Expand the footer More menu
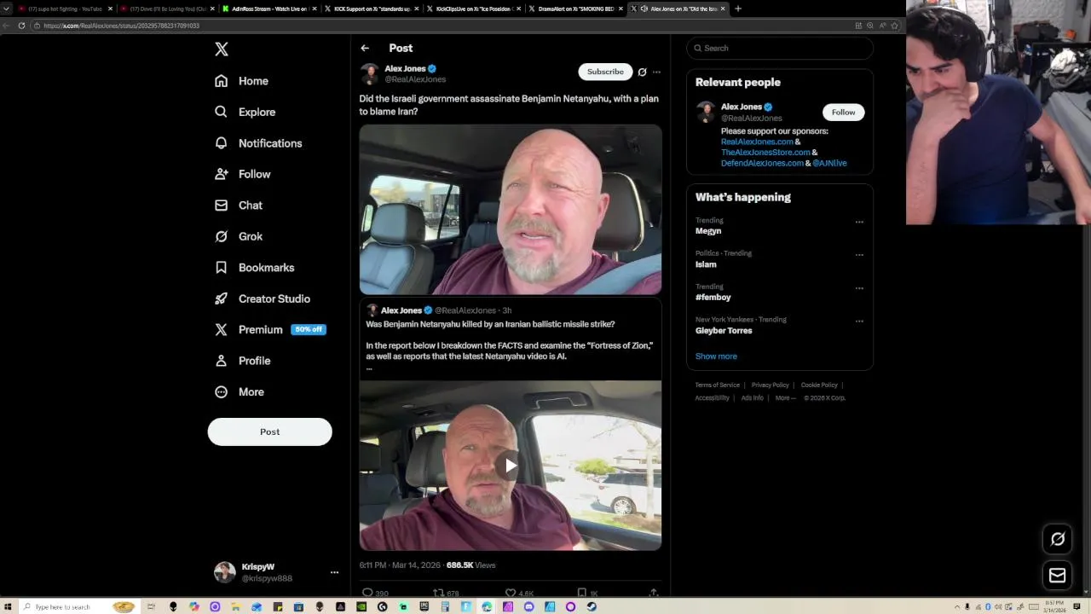This screenshot has height=614, width=1091. pyautogui.click(x=785, y=398)
